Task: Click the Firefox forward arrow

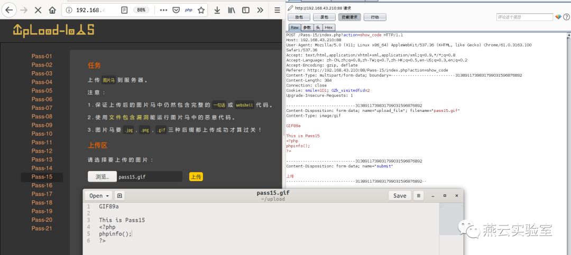Action: point(24,10)
